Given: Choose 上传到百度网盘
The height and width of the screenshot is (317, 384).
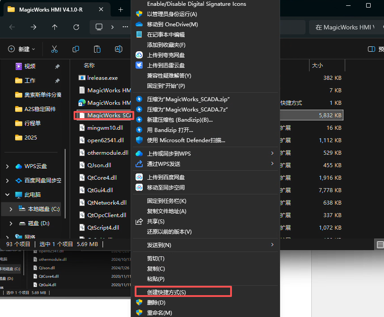Looking at the screenshot, I should 205,177.
